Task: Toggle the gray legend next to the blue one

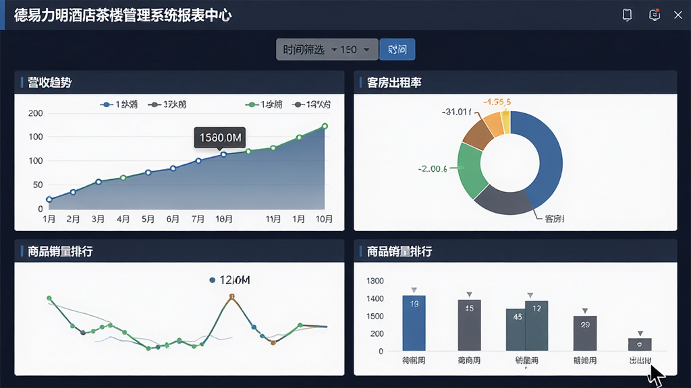Action: pyautogui.click(x=167, y=104)
